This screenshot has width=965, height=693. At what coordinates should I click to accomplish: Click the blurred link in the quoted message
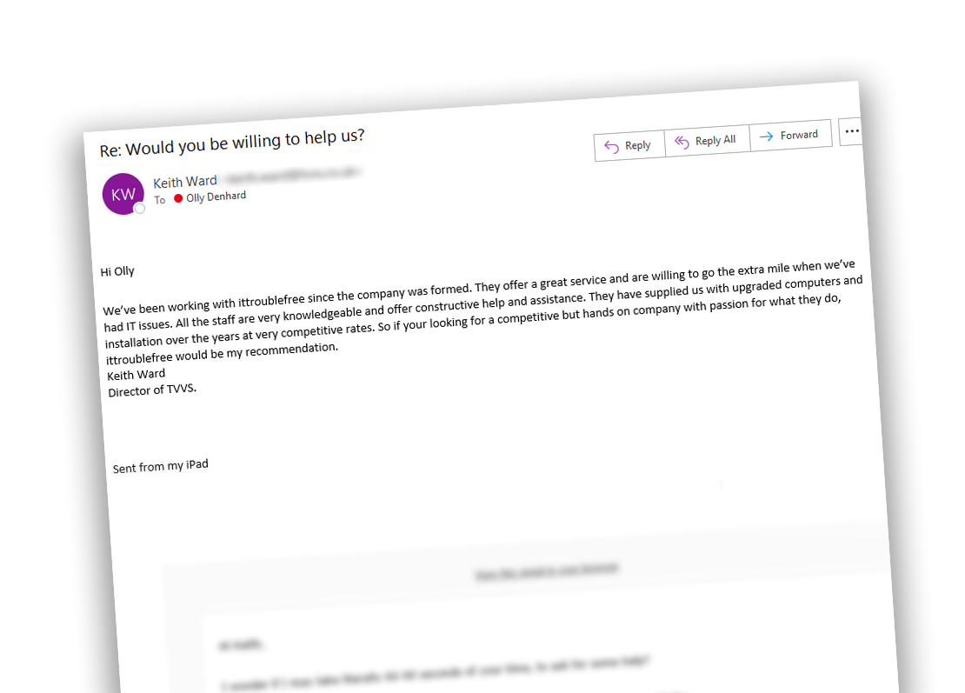(x=547, y=571)
